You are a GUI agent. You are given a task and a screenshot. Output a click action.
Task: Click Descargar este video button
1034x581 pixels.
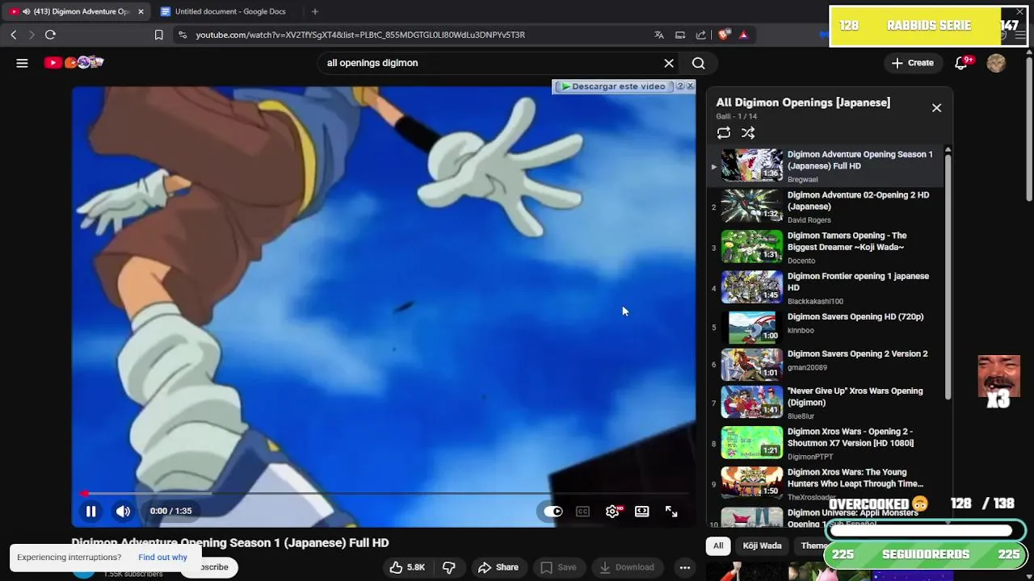click(613, 86)
